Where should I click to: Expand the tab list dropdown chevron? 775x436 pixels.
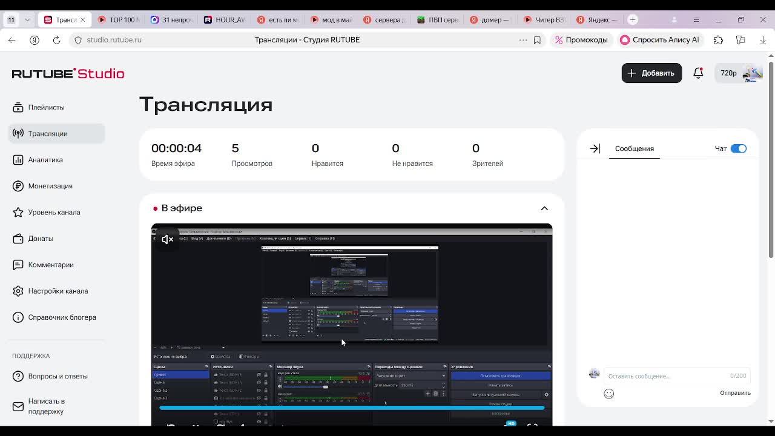tap(27, 19)
